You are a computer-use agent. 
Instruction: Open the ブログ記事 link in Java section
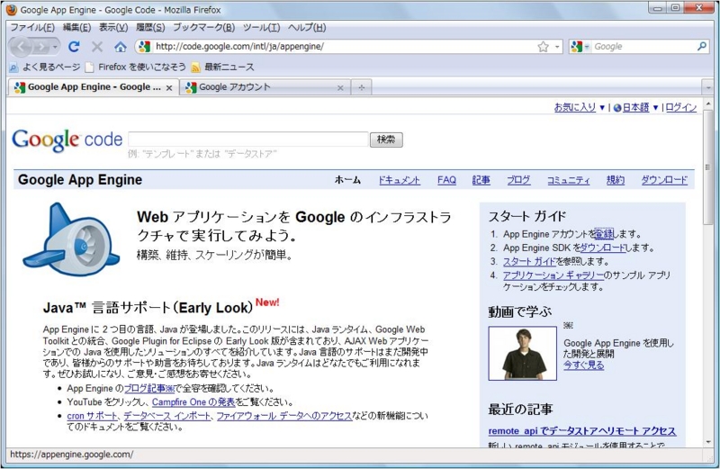[149, 389]
